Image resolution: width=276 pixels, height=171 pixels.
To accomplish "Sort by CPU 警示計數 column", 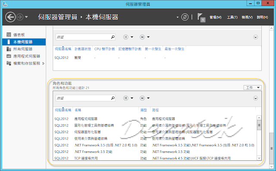I will pyautogui.click(x=104, y=49).
